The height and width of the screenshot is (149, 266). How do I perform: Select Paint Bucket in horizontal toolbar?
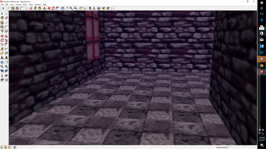39,8
